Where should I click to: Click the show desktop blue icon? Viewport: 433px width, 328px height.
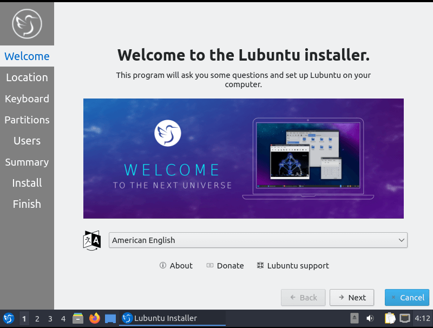click(110, 319)
